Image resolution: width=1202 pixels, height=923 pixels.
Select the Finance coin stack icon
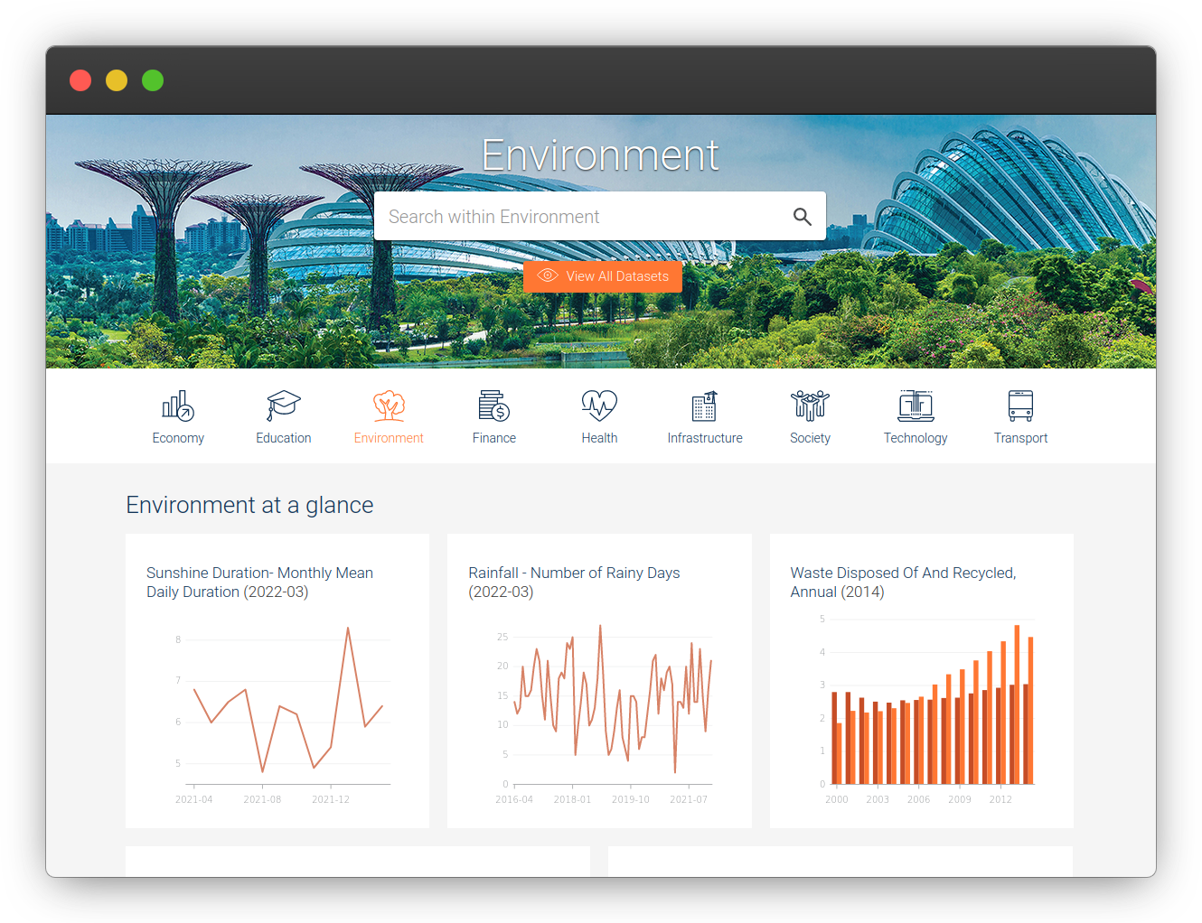(x=493, y=406)
